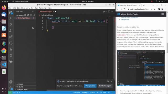168x94 pixels.
Task: Open the GitHub view in activity bar
Action: point(11,61)
